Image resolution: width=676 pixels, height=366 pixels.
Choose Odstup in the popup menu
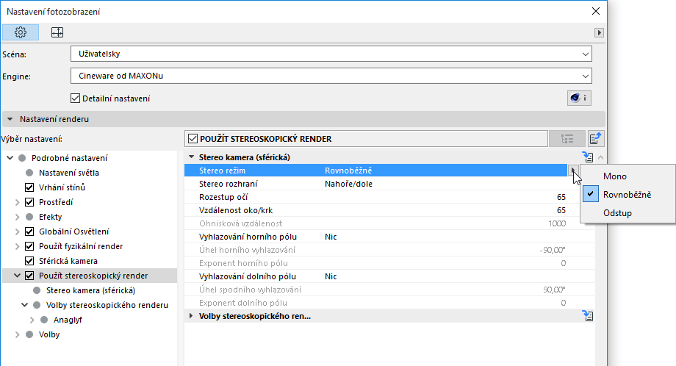617,213
